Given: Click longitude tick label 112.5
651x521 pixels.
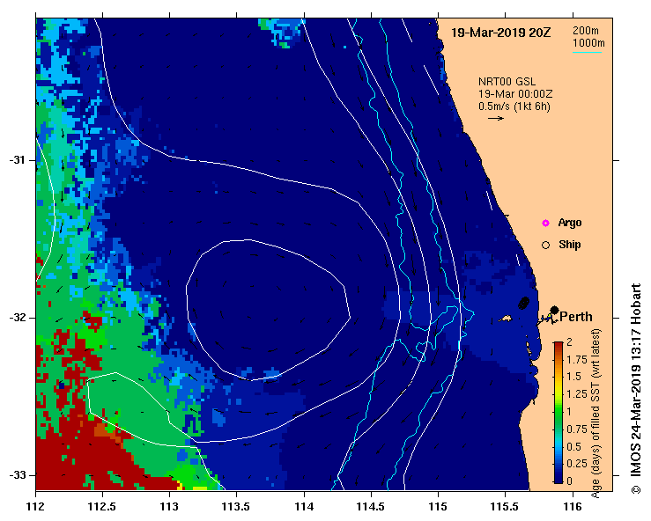Looking at the screenshot, I should click(x=102, y=507).
